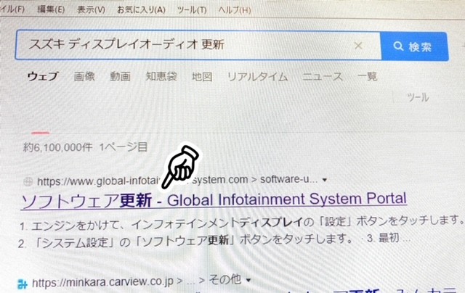Open the ツール(T) menu
The image size is (465, 293).
tap(192, 10)
